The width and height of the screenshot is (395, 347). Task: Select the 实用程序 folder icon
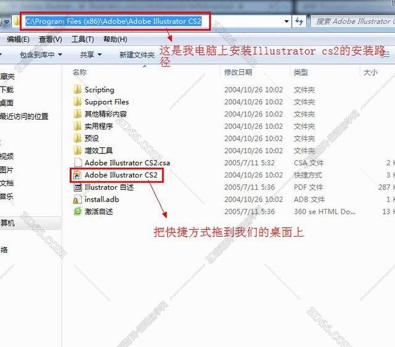tap(77, 126)
